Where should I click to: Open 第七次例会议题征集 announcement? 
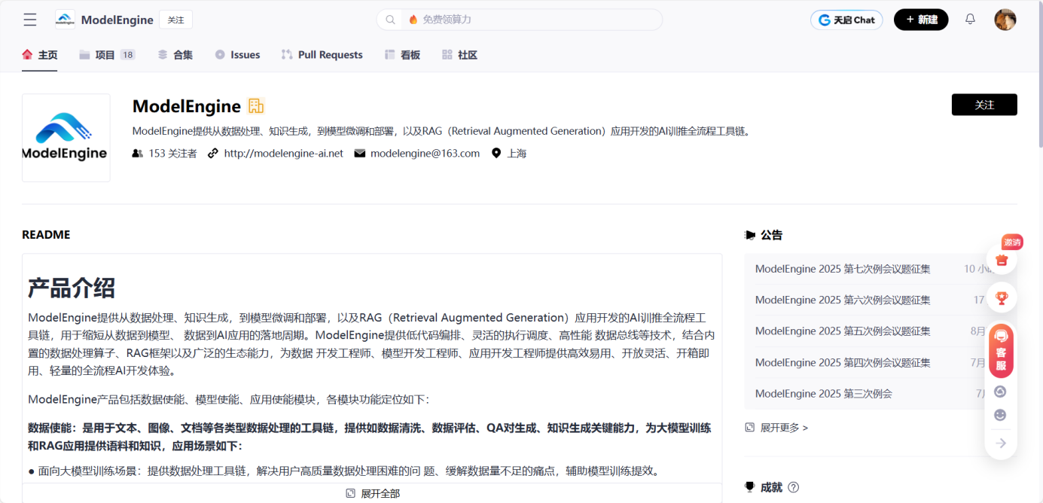pos(843,269)
